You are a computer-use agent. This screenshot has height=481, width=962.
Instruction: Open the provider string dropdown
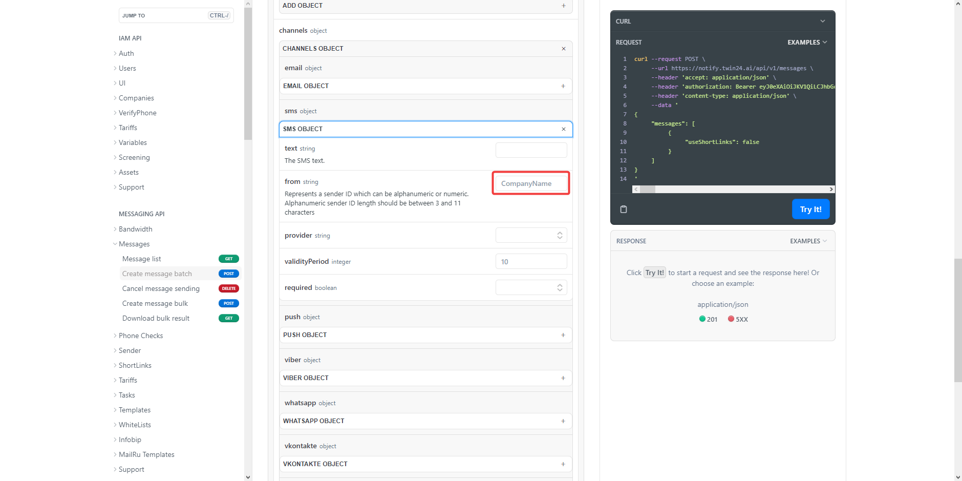click(531, 235)
